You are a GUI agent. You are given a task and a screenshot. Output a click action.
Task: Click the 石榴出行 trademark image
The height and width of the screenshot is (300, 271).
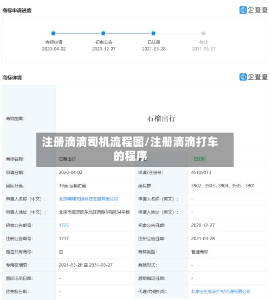[161, 118]
